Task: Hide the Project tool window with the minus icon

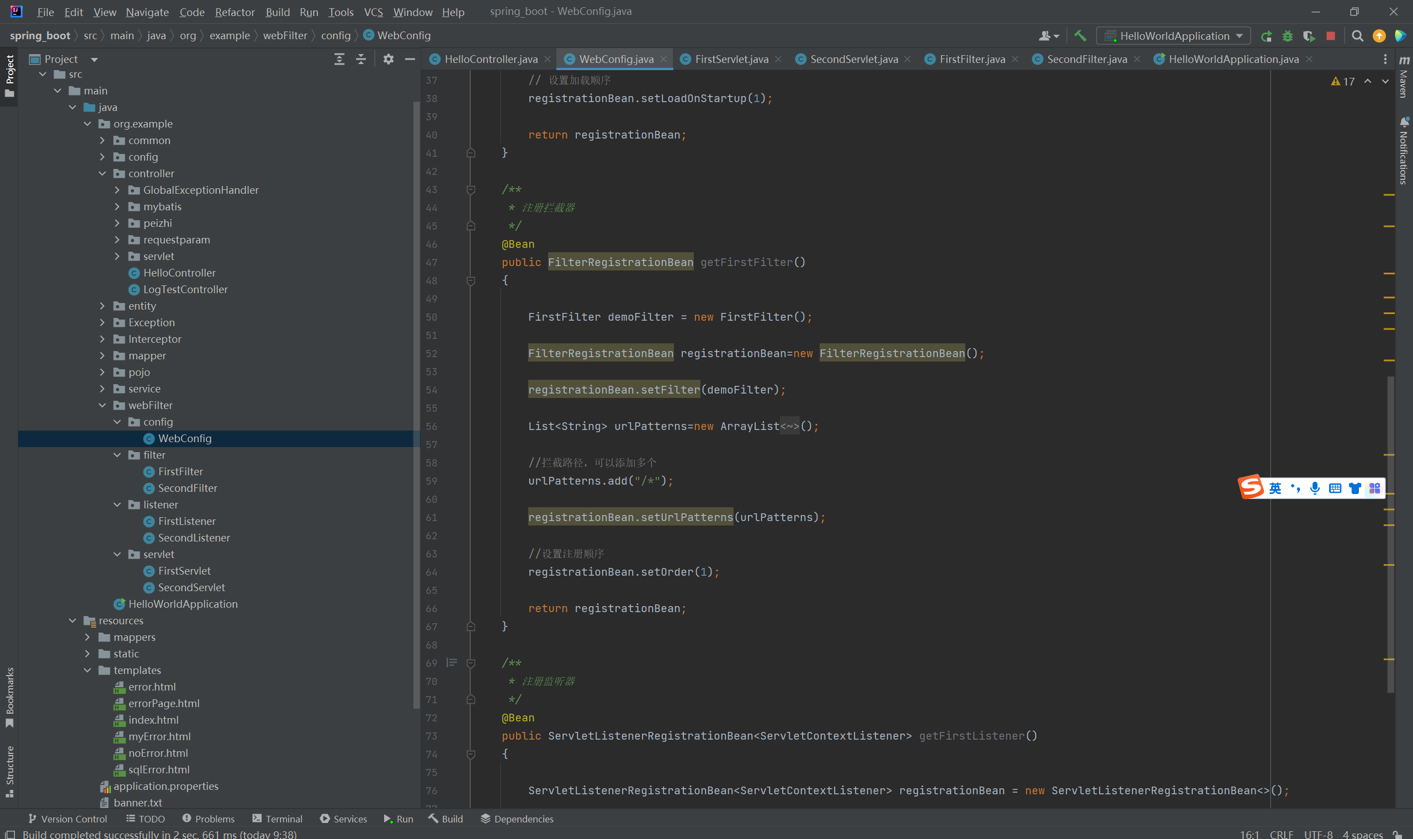Action: tap(410, 59)
